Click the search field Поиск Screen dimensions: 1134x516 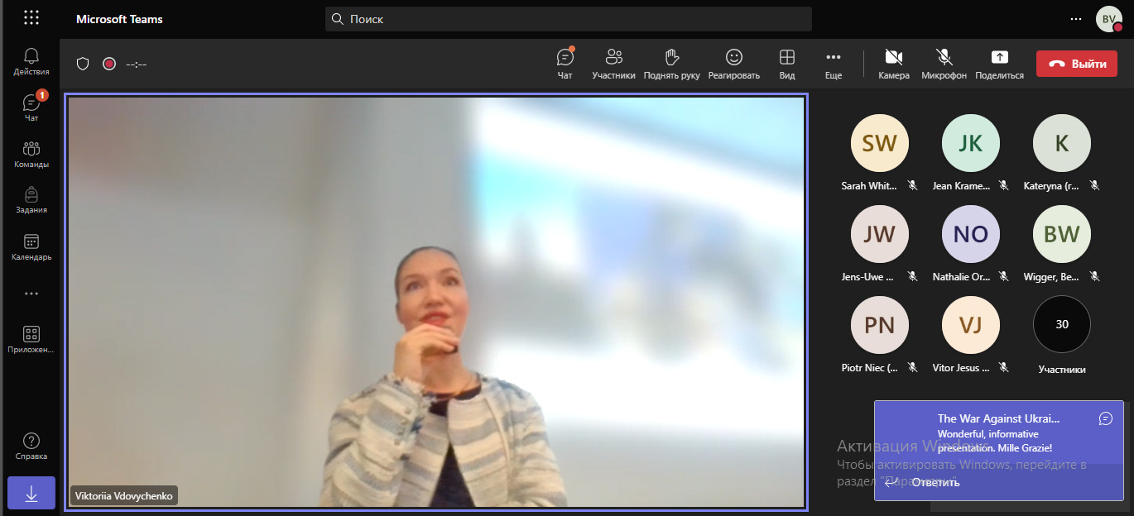tap(568, 19)
